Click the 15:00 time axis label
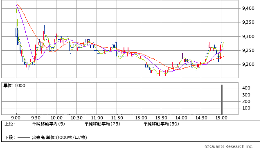 [221, 118]
